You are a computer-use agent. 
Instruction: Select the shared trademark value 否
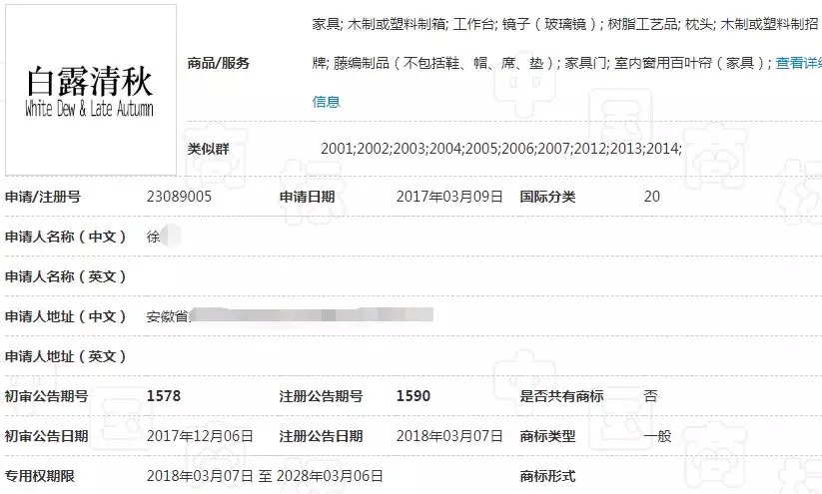(650, 396)
